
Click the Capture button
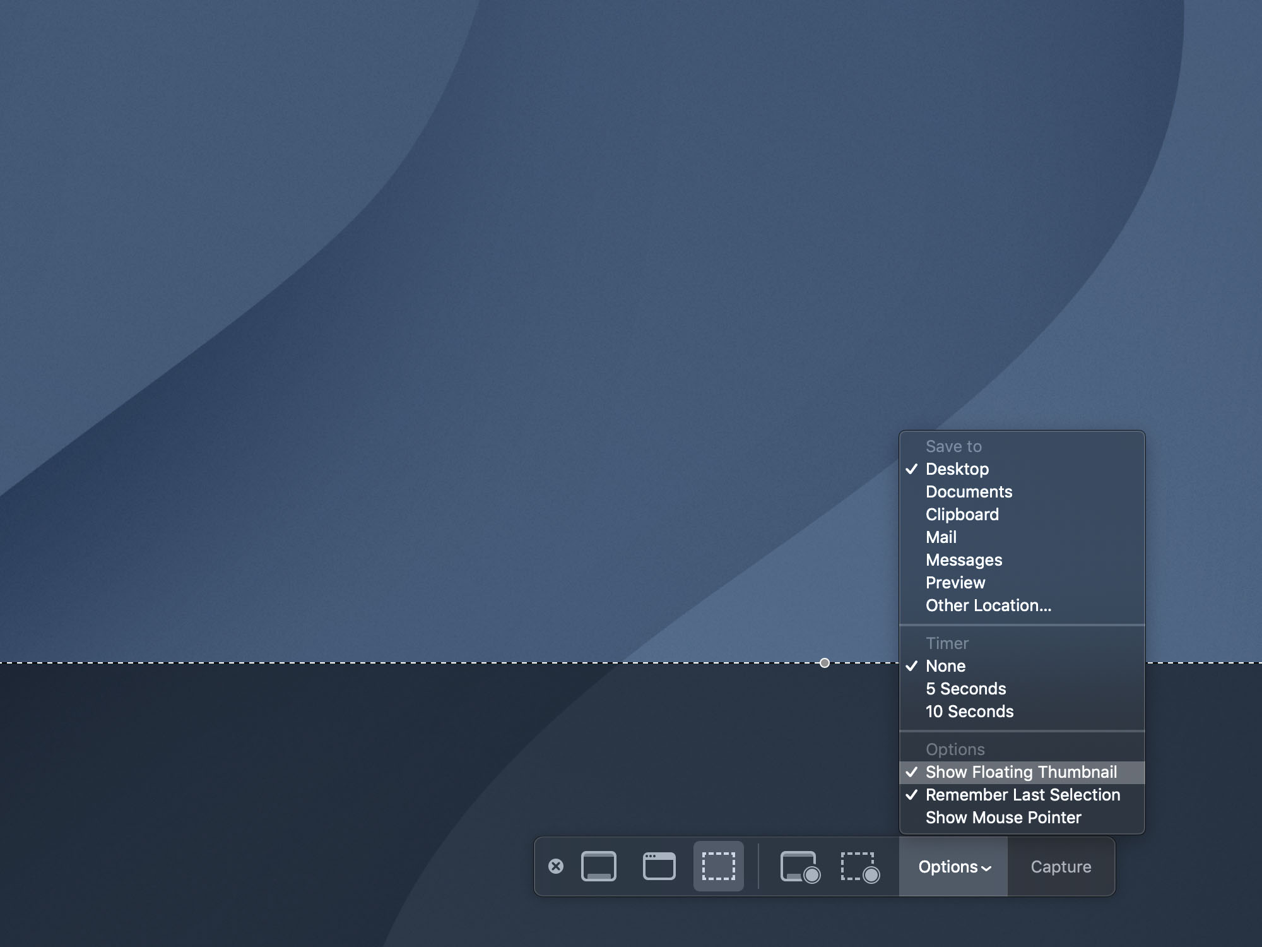[1061, 867]
